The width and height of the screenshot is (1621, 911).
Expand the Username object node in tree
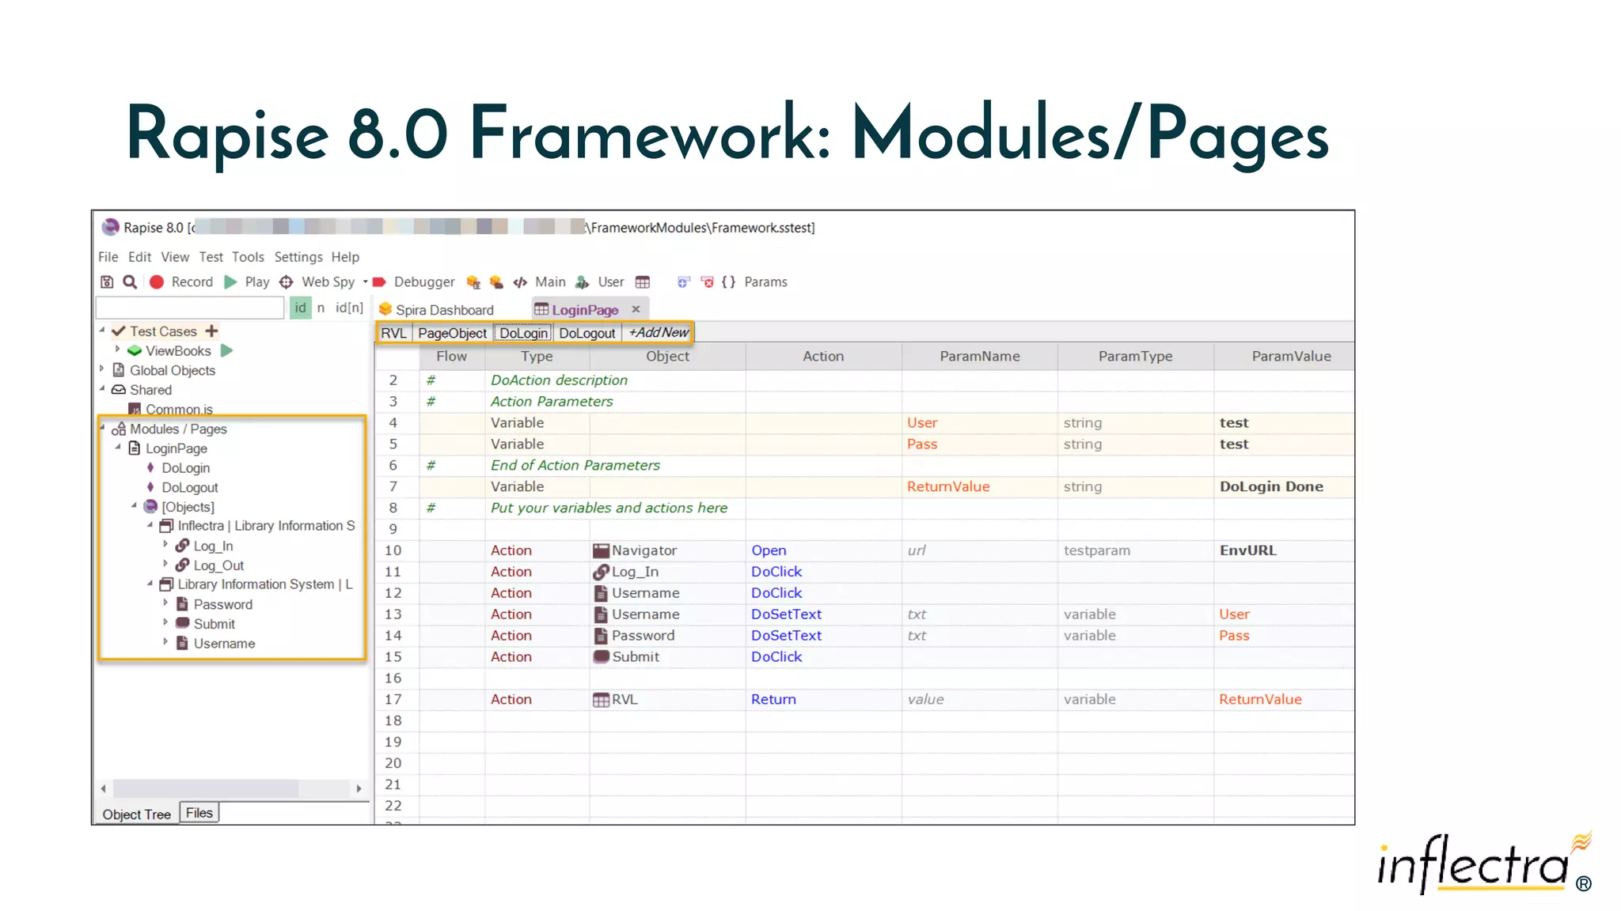[x=165, y=641]
